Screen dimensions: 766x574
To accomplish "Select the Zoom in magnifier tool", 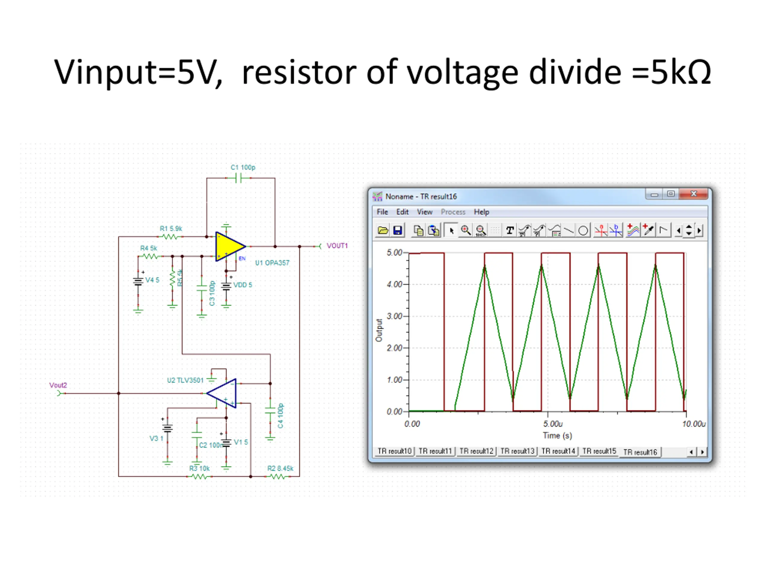I will click(466, 230).
